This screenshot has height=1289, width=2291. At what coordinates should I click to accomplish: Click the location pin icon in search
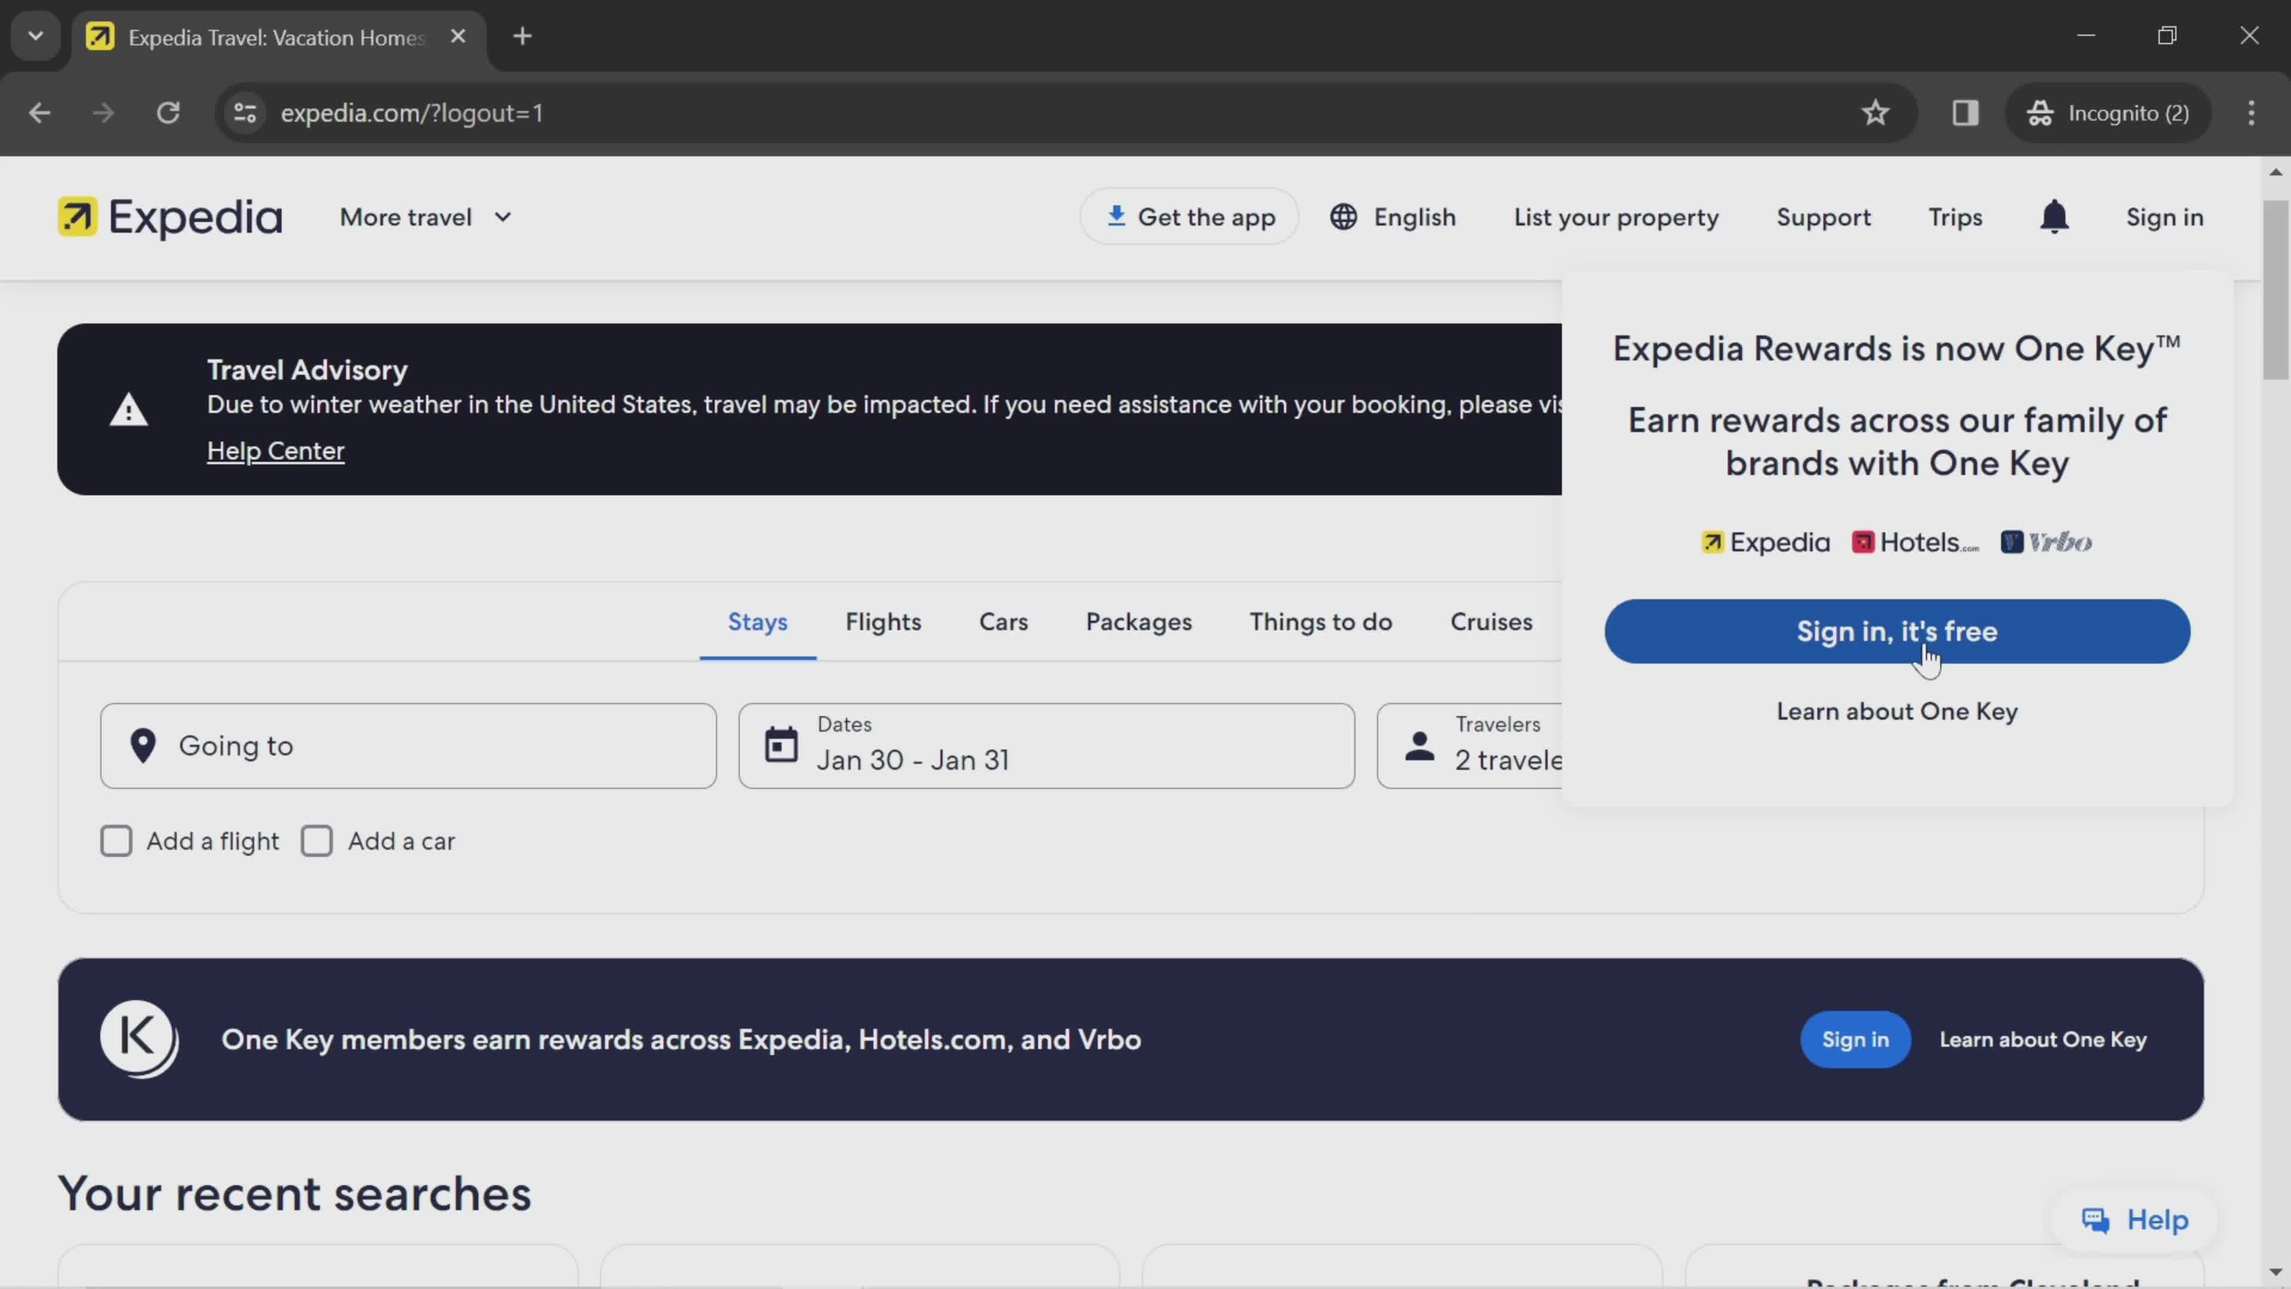coord(143,746)
